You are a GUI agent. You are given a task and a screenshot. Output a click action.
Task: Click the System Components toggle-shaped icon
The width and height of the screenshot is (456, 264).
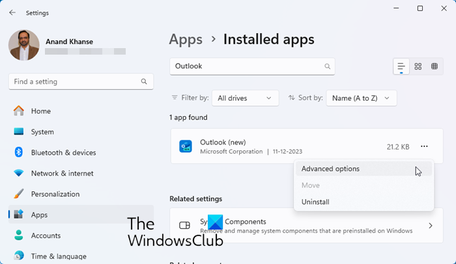pos(184,226)
